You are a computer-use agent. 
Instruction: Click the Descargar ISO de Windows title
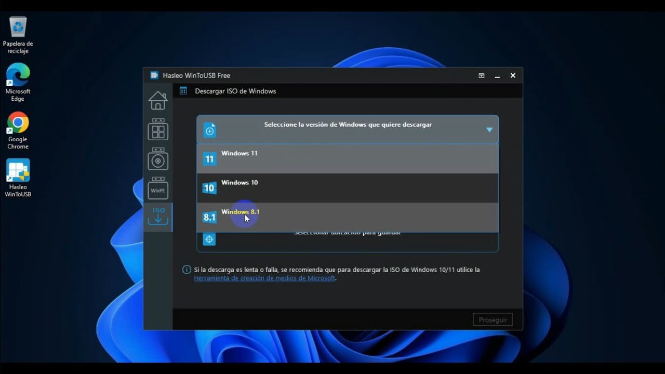coord(235,91)
